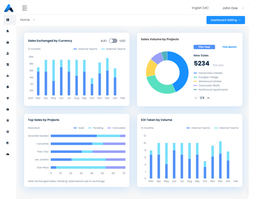Click the Home breadcrumb link

(x=25, y=20)
